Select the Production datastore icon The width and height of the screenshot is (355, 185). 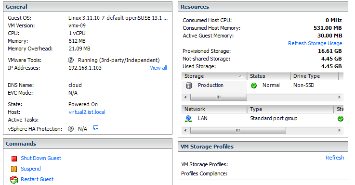pos(189,86)
